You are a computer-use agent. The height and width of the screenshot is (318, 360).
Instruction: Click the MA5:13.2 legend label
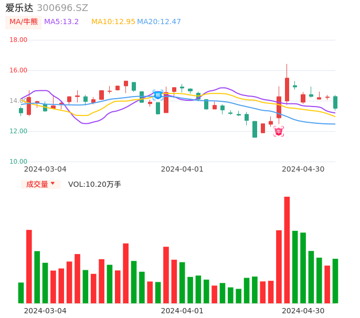coord(61,22)
